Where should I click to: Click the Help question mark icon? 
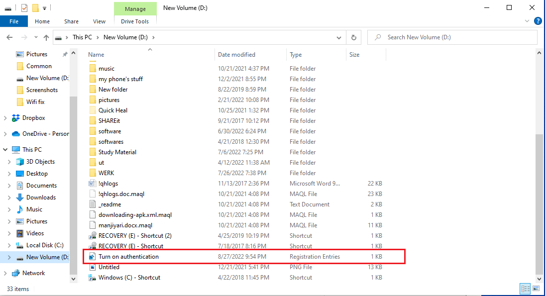pyautogui.click(x=538, y=21)
